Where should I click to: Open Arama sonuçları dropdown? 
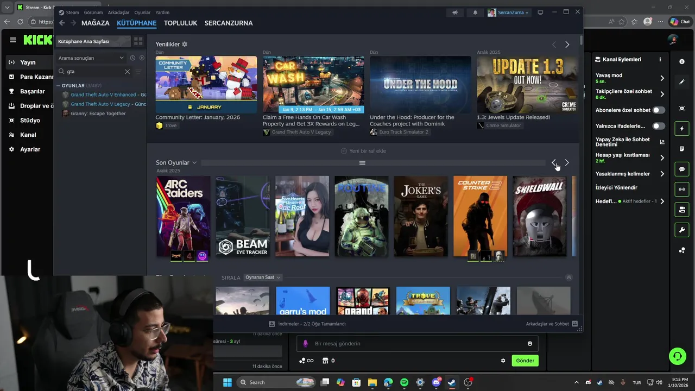pyautogui.click(x=91, y=58)
